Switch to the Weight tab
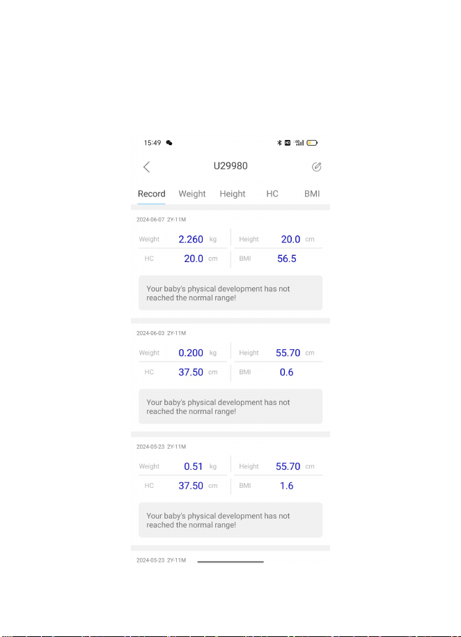The height and width of the screenshot is (637, 461). coord(192,194)
